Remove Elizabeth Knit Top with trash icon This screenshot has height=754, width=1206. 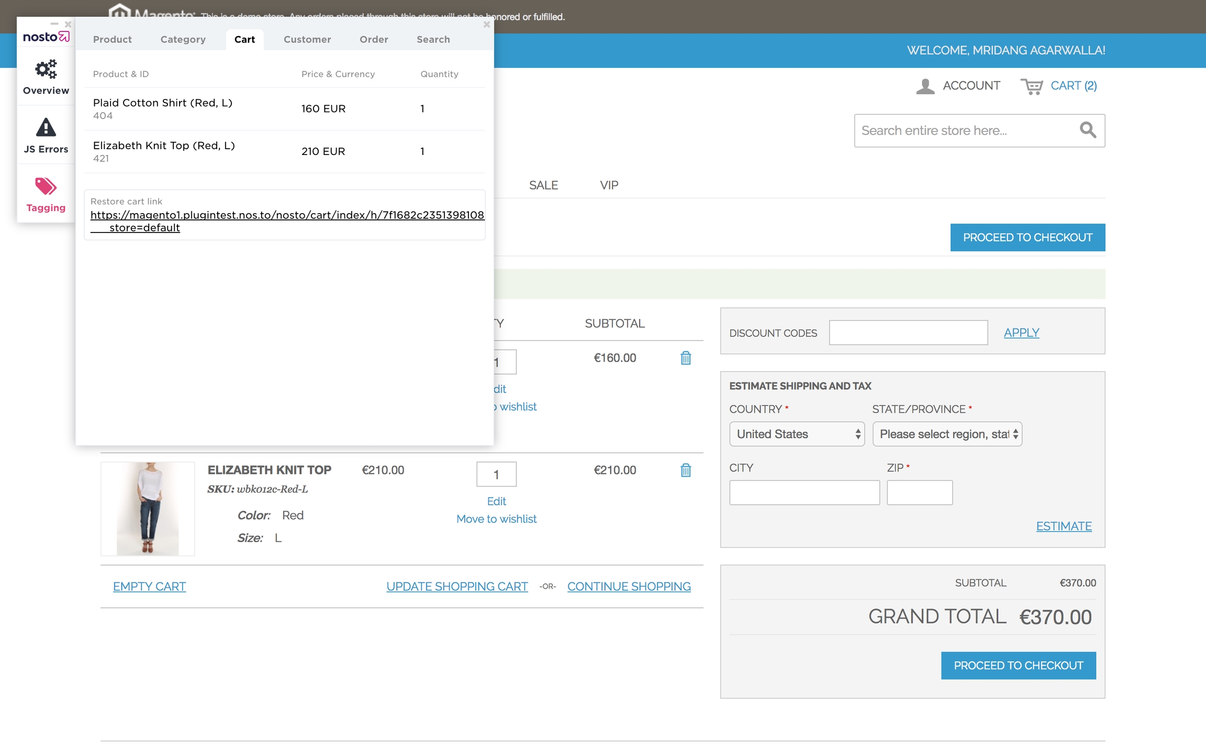pos(685,470)
